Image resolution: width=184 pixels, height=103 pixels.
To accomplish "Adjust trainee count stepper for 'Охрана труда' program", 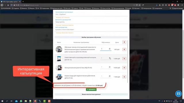I will (110, 76).
